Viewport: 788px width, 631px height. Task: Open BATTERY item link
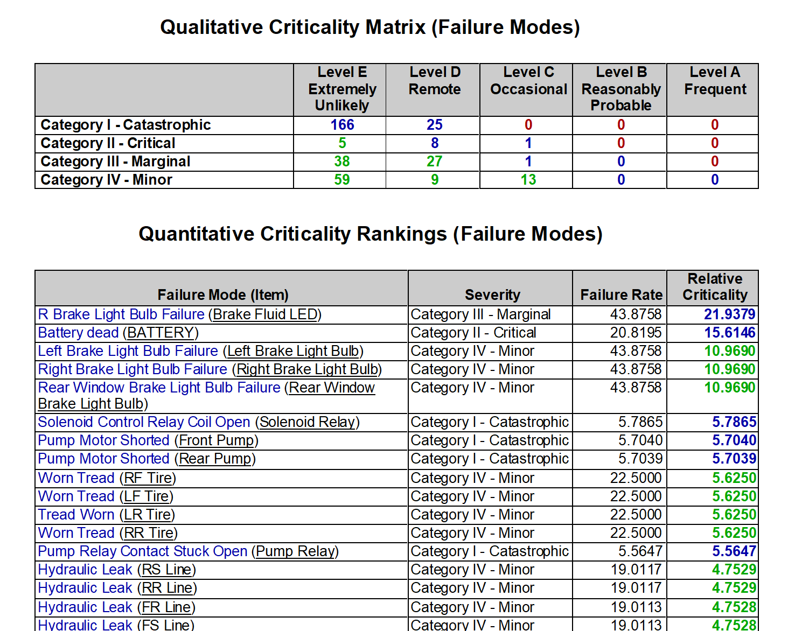point(161,333)
